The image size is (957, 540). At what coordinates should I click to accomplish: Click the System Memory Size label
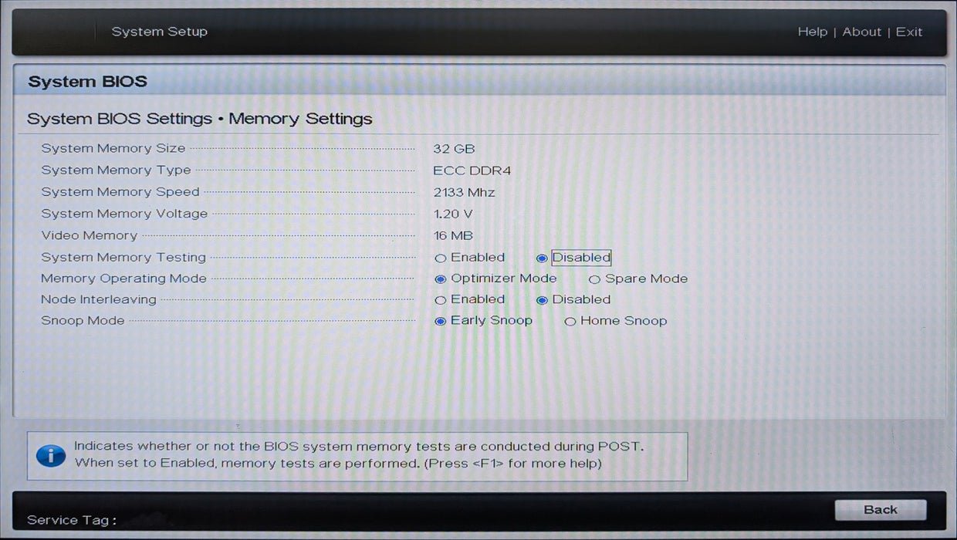click(113, 148)
